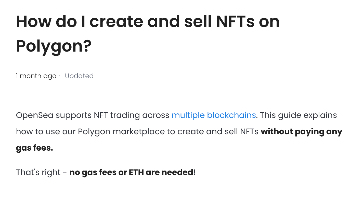The image size is (364, 217).
Task: Click the word 'sell' in the heading
Action: point(198,21)
